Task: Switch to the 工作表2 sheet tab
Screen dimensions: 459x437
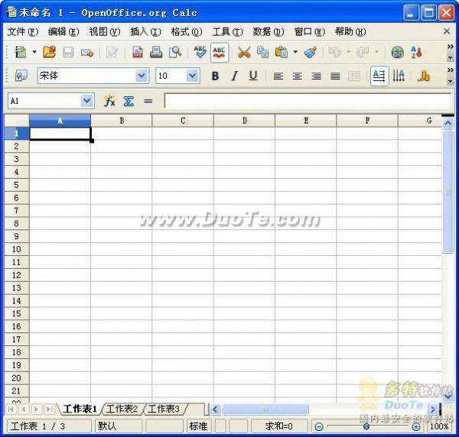Action: coord(122,409)
